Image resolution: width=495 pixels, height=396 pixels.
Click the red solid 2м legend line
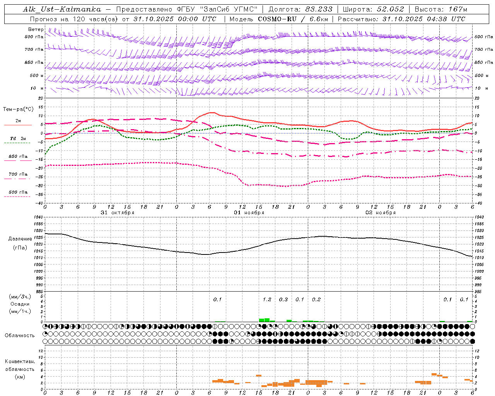(18, 125)
